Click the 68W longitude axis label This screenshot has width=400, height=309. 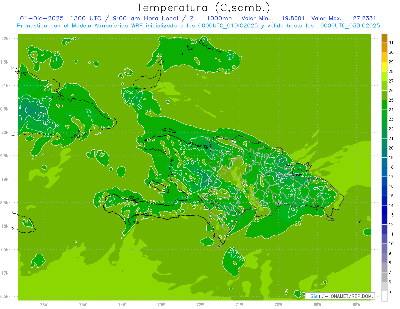[x=356, y=305]
